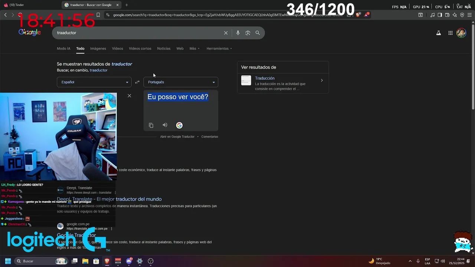Image resolution: width=475 pixels, height=267 pixels.
Task: Open OBS Studio from taskbar
Action: coord(151,261)
